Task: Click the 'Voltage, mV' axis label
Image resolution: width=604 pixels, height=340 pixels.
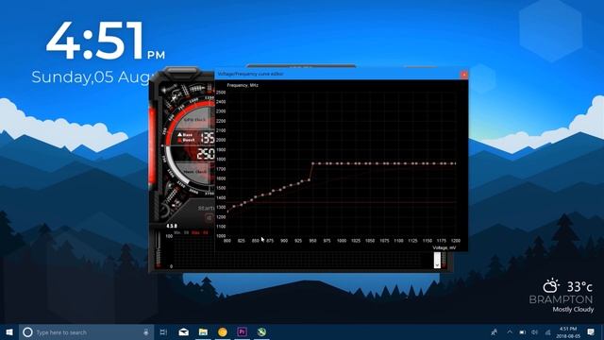Action: 445,247
